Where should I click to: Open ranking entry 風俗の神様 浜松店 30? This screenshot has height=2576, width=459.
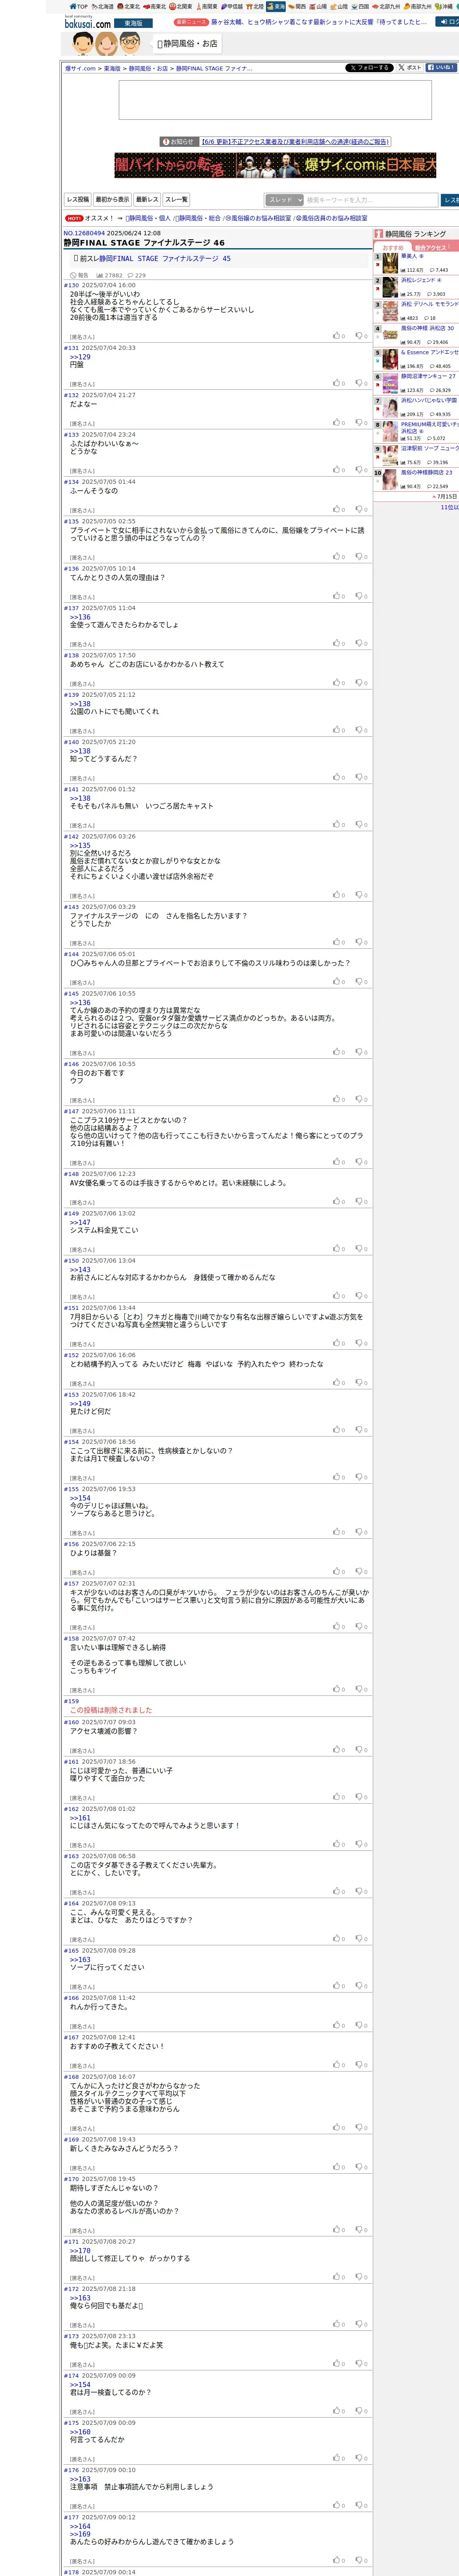(x=427, y=328)
